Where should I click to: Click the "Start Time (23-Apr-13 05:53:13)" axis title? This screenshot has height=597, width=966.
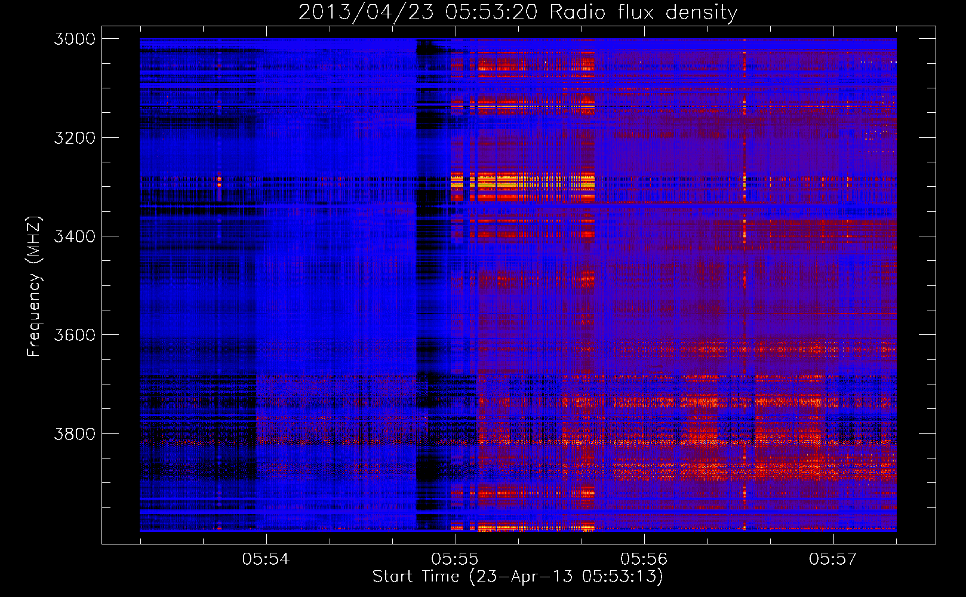point(518,577)
